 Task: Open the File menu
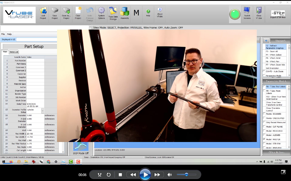pos(3,34)
